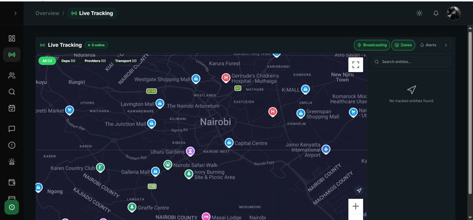Go to the Overview breadcrumb
473x220 pixels.
pyautogui.click(x=47, y=13)
